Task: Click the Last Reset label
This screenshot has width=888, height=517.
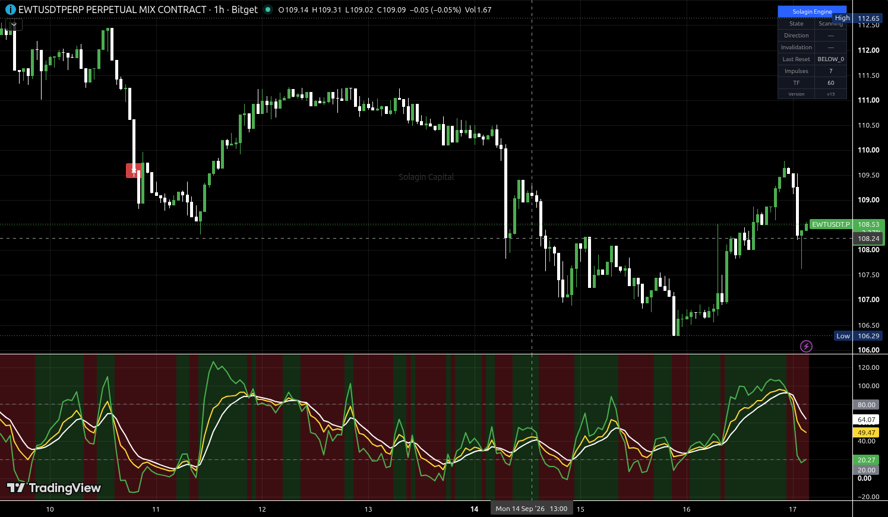Action: 796,59
